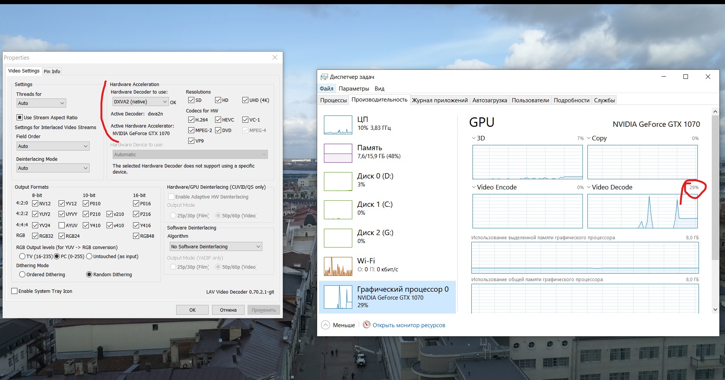Select TV (16-235) RGB output level
Image resolution: width=725 pixels, height=380 pixels.
[22, 256]
